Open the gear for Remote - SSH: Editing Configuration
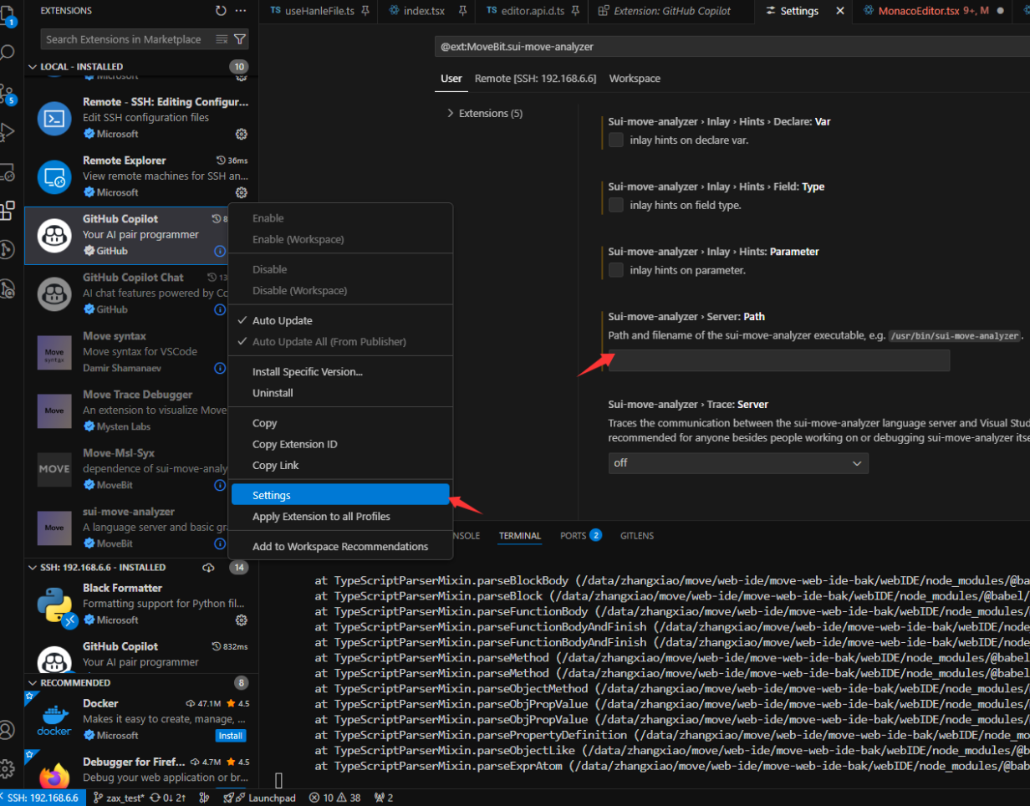 click(242, 134)
